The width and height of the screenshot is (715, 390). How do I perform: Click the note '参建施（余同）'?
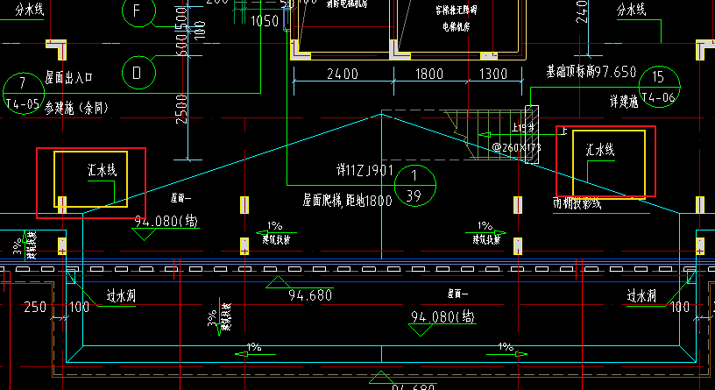pyautogui.click(x=77, y=108)
